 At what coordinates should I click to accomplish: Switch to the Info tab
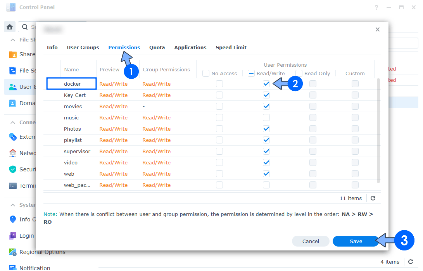click(x=52, y=47)
